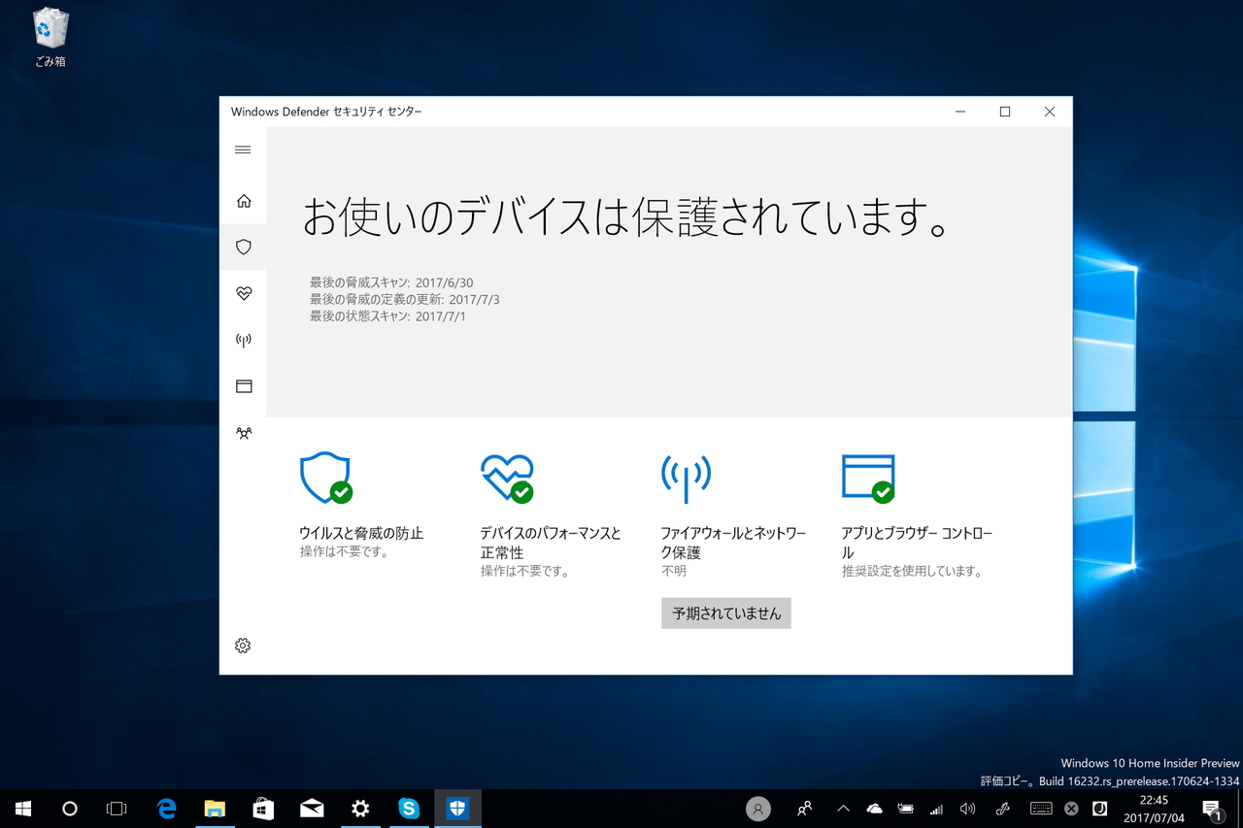The width and height of the screenshot is (1243, 828).
Task: Open Windows Defender from the taskbar
Action: point(457,808)
